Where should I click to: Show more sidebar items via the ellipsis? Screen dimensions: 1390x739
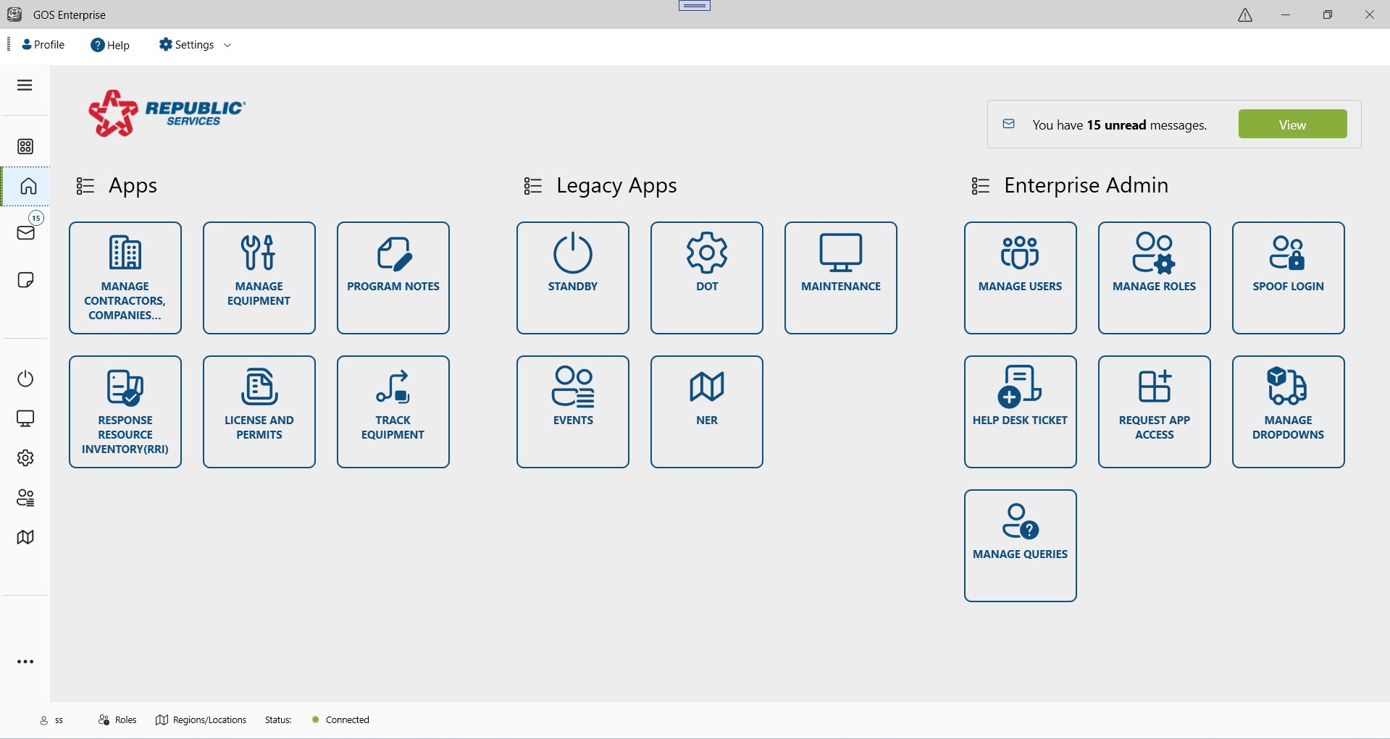25,662
